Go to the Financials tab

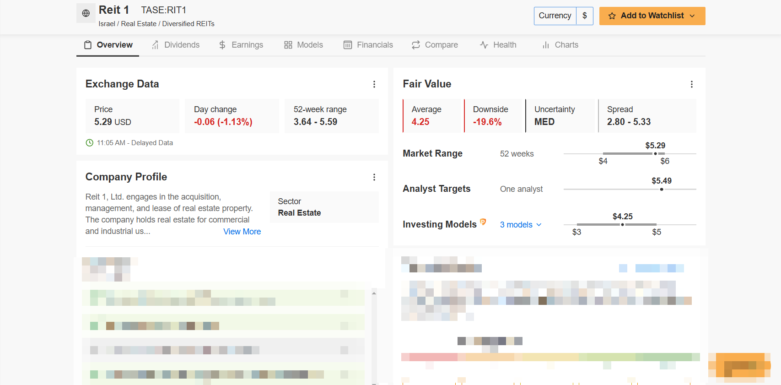point(368,45)
